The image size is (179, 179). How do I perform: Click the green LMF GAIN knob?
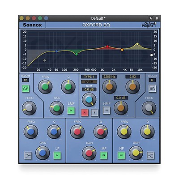(57, 108)
